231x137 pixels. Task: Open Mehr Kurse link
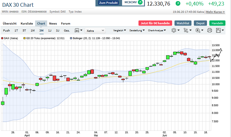click(x=215, y=12)
